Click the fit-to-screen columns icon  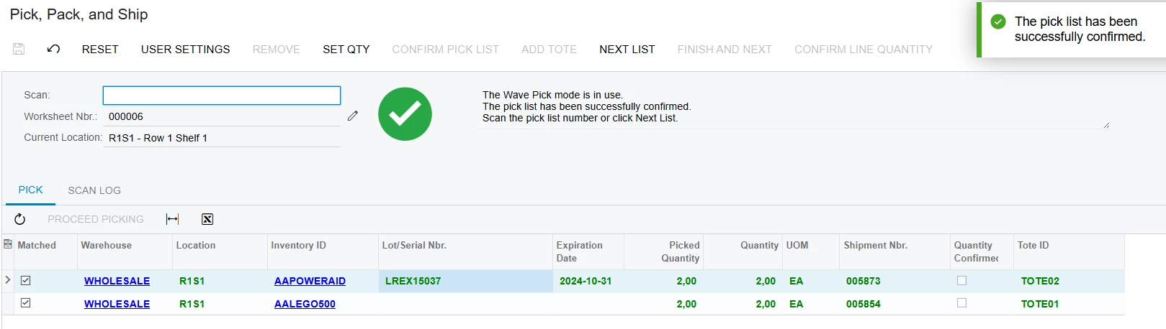[172, 219]
